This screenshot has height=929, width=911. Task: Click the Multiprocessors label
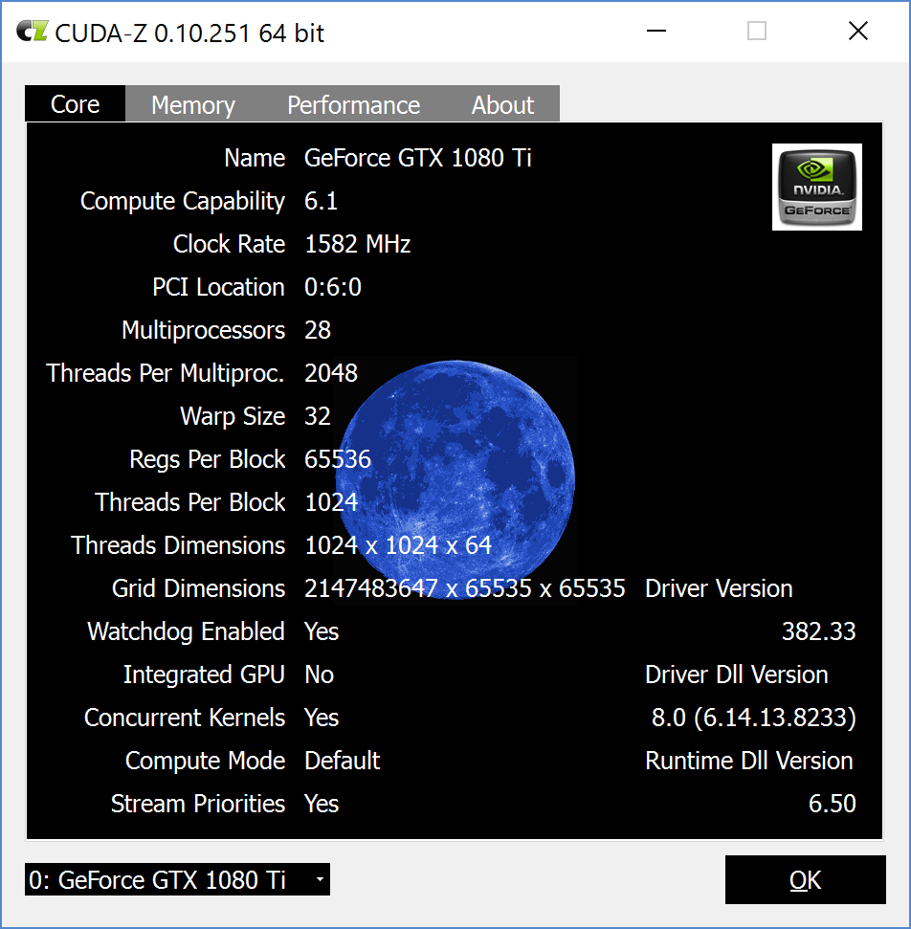[203, 331]
